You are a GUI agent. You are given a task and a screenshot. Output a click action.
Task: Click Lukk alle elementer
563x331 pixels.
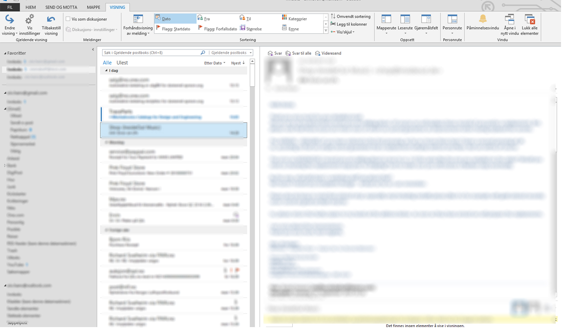[530, 25]
